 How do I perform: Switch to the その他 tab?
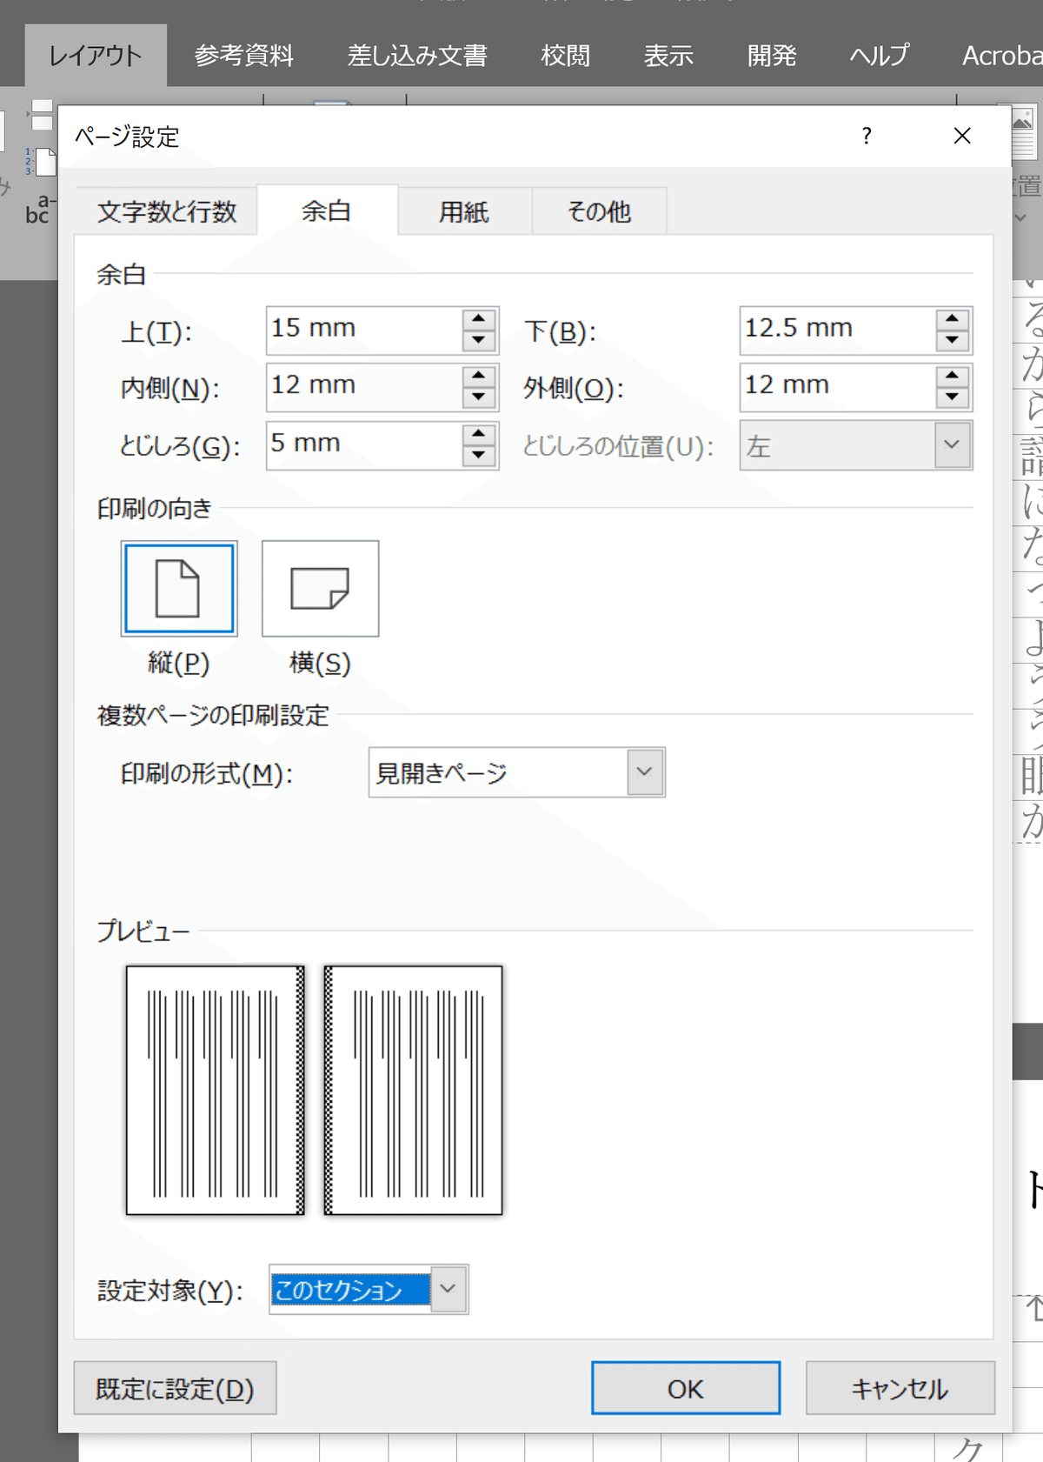pyautogui.click(x=599, y=211)
